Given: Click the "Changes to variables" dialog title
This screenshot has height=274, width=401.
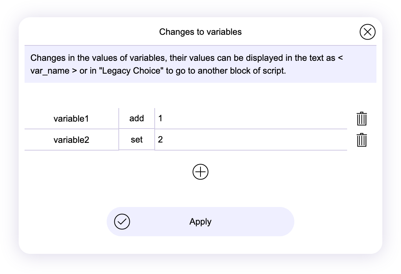Looking at the screenshot, I should (200, 32).
